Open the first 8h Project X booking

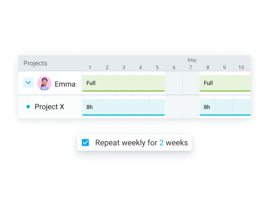click(x=124, y=107)
